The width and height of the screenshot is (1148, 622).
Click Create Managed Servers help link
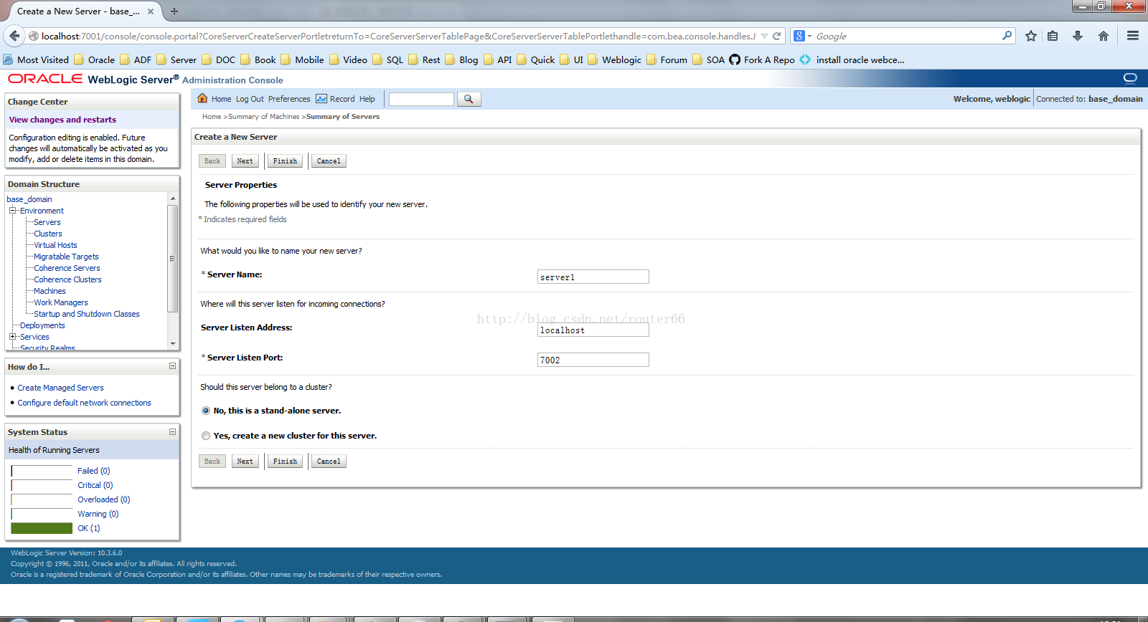pyautogui.click(x=60, y=388)
